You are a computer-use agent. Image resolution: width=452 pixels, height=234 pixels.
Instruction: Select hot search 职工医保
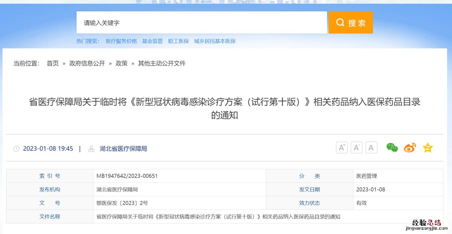click(178, 41)
